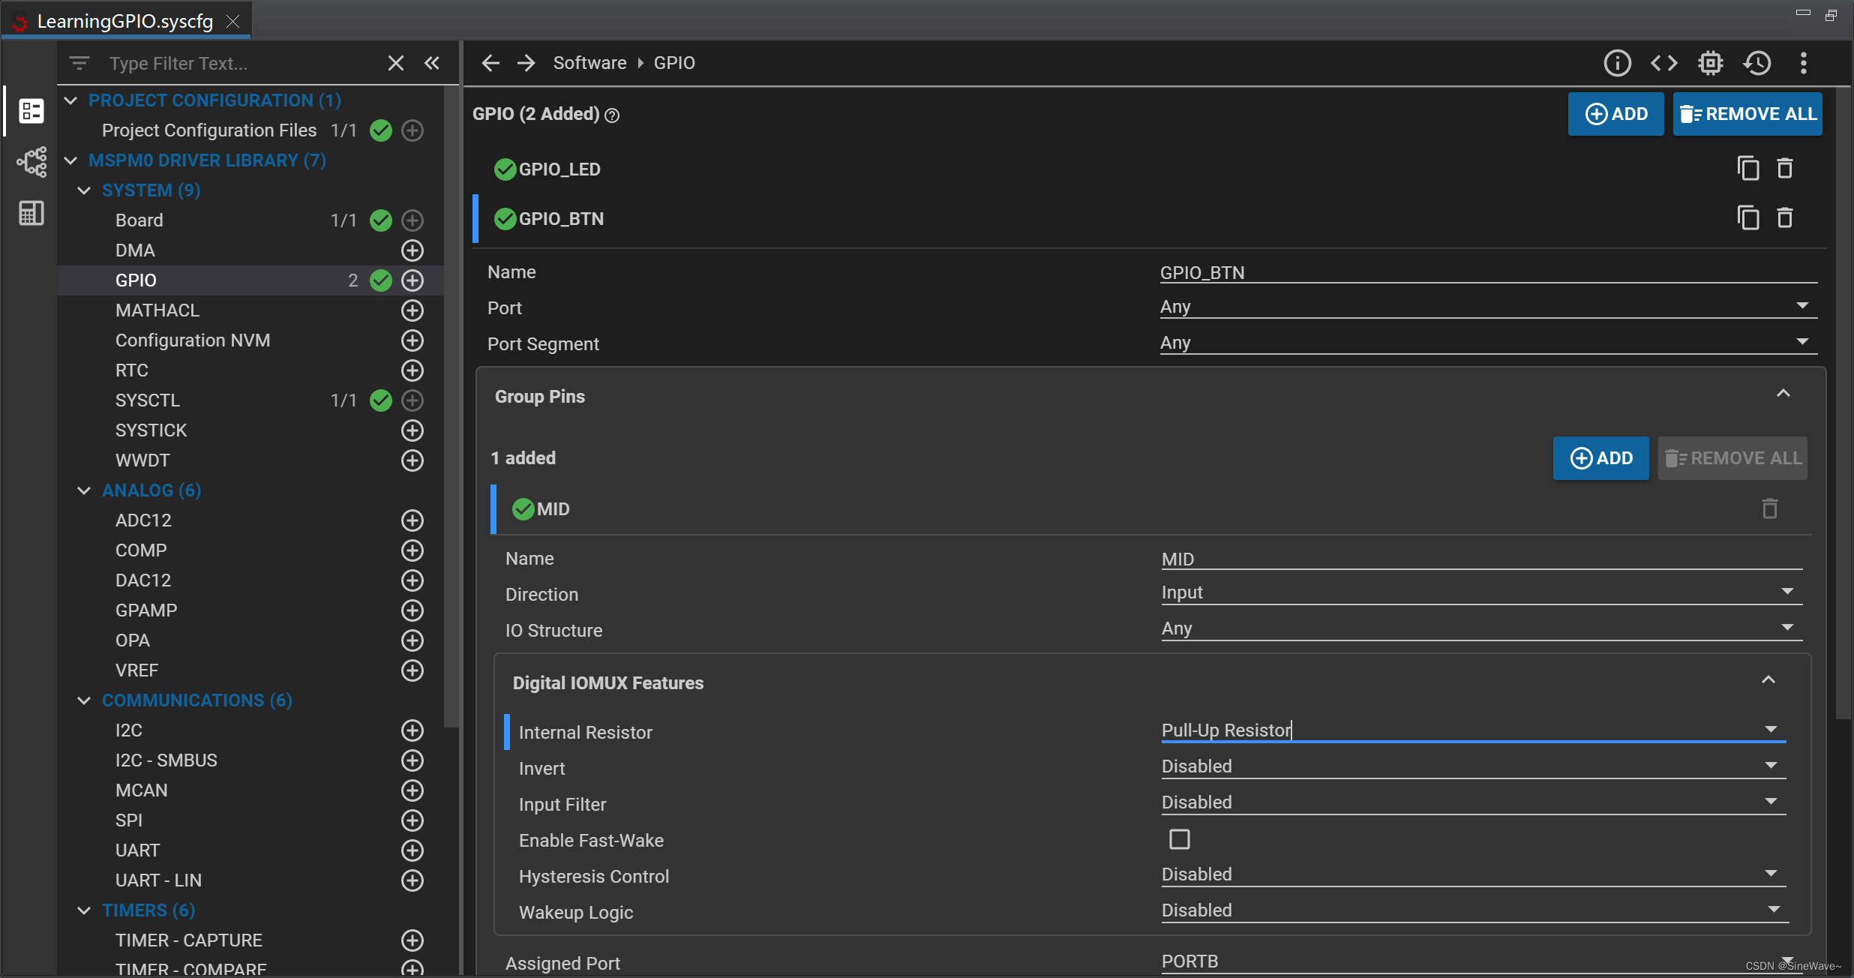Viewport: 1854px width, 978px height.
Task: Delete the GPIO_BTN instance
Action: 1784,218
